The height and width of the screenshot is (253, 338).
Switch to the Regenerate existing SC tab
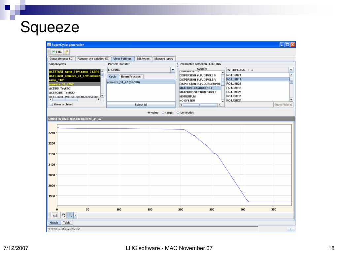point(93,59)
